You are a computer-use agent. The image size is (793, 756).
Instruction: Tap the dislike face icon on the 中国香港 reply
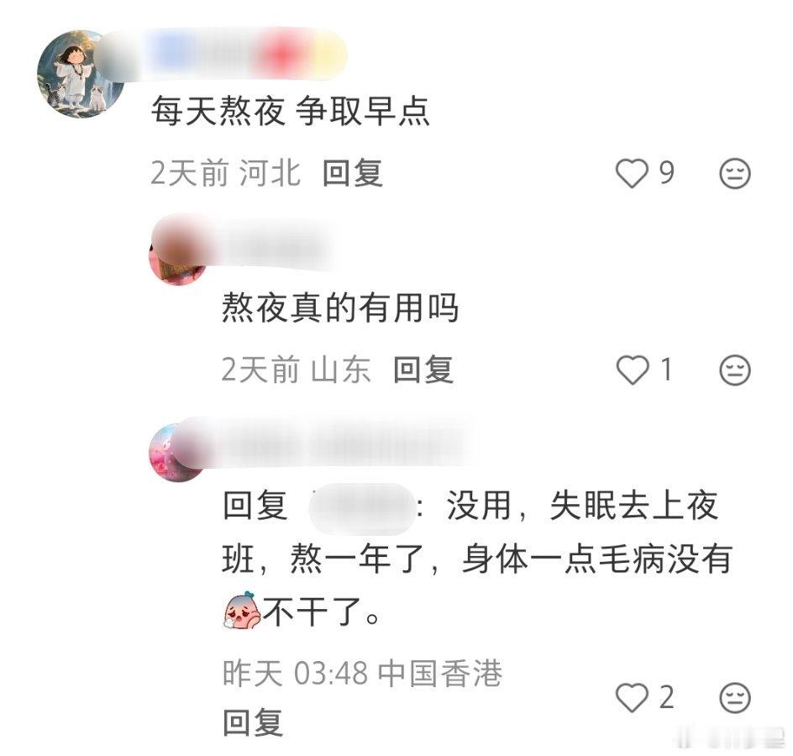click(734, 698)
